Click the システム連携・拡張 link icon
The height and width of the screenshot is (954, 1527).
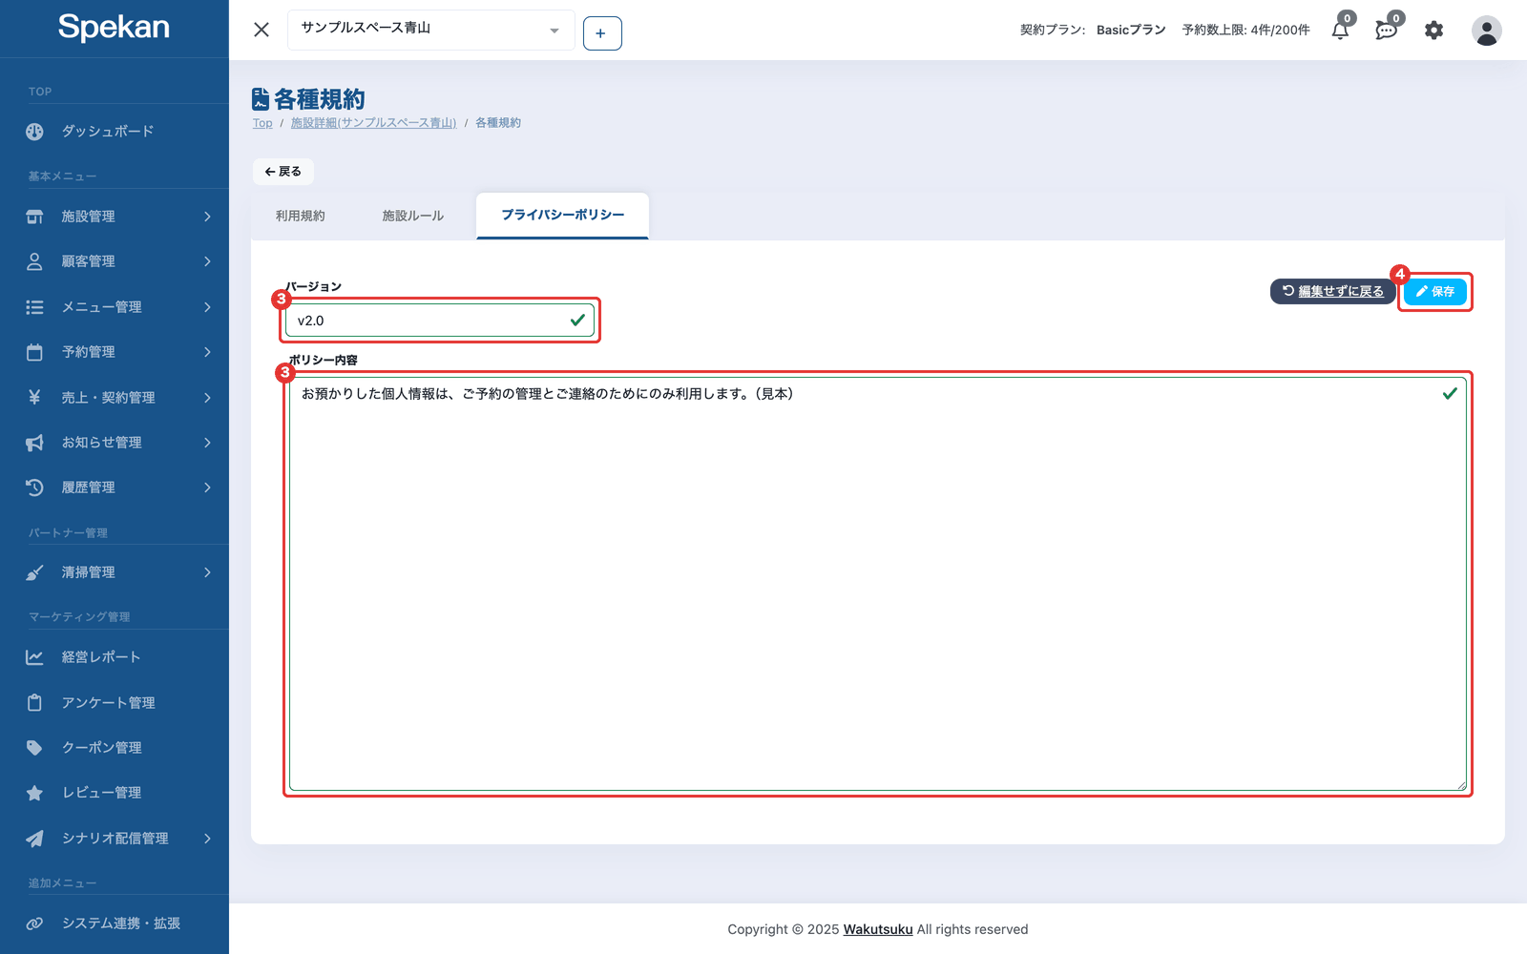pyautogui.click(x=34, y=923)
